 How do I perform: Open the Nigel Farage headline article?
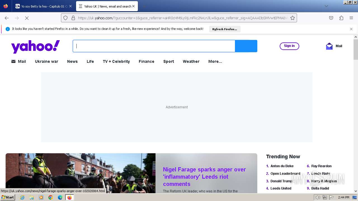tap(204, 177)
